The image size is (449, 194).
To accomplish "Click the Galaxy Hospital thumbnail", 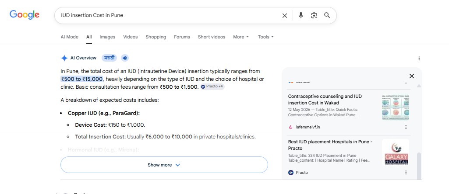I will pyautogui.click(x=396, y=152).
